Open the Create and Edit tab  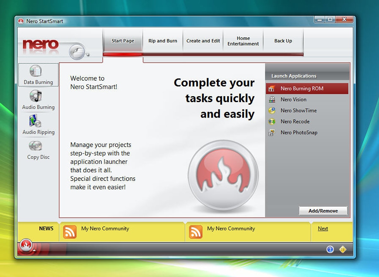point(203,41)
